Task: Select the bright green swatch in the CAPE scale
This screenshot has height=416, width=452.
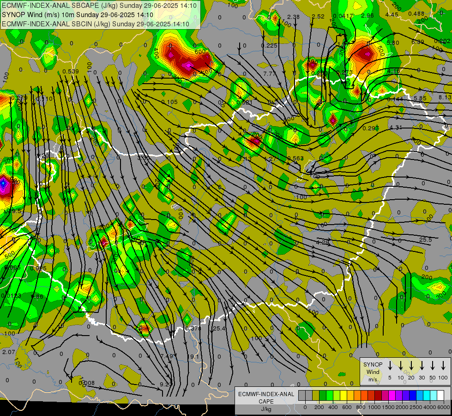Action: pyautogui.click(x=330, y=395)
